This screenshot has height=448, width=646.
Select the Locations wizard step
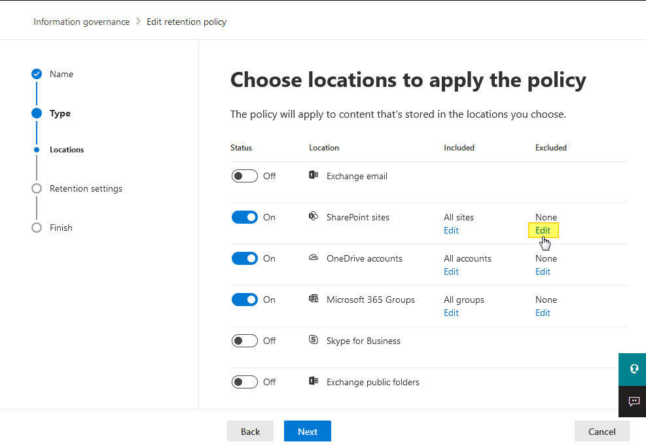click(x=67, y=150)
